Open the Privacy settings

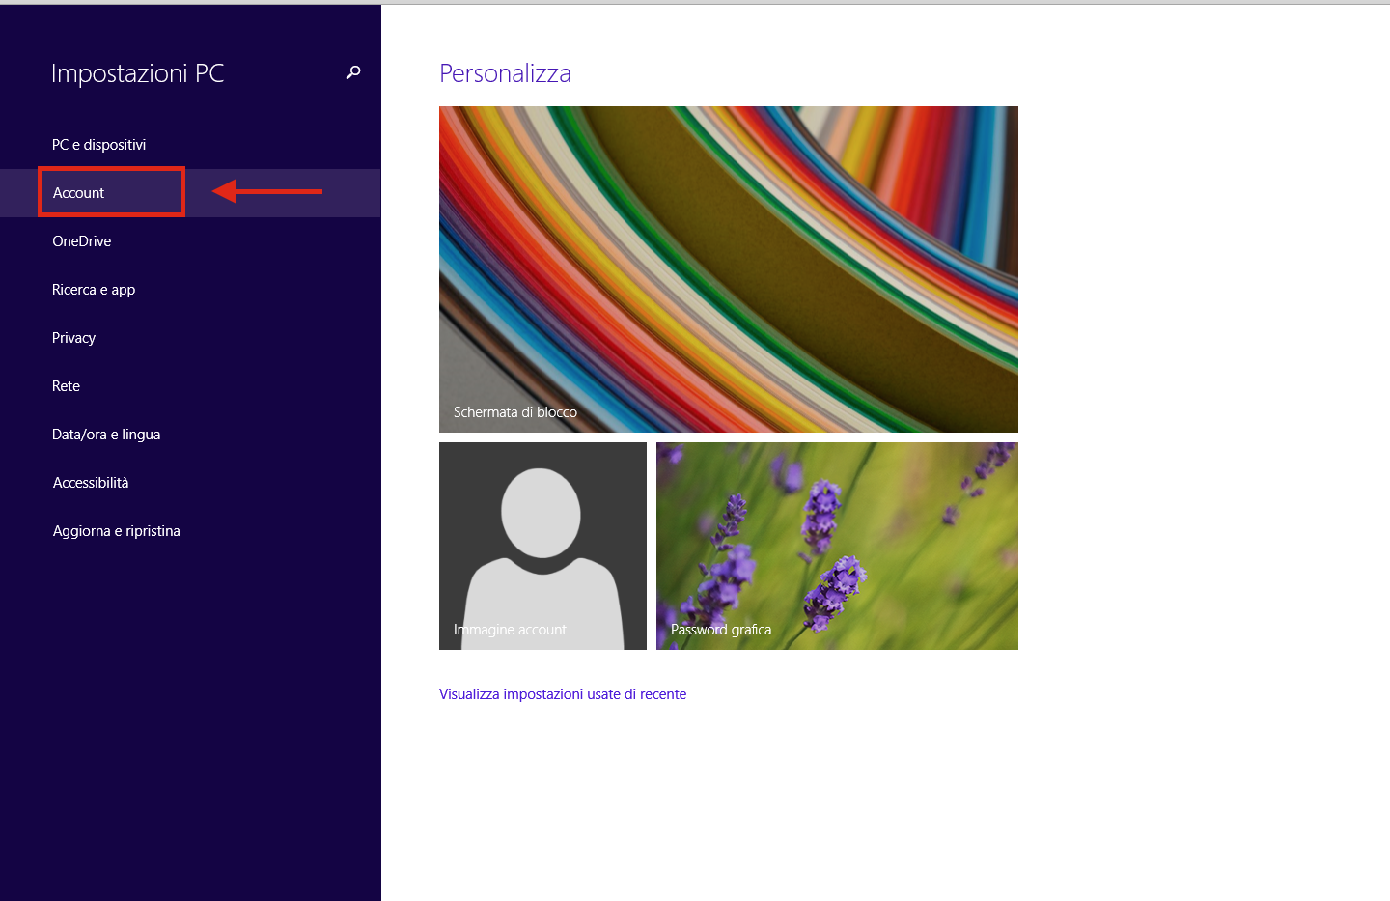point(190,338)
